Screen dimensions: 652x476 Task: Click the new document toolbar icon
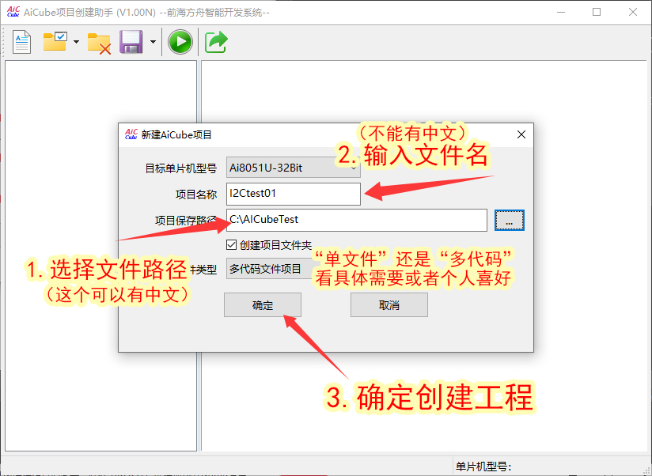tap(21, 42)
